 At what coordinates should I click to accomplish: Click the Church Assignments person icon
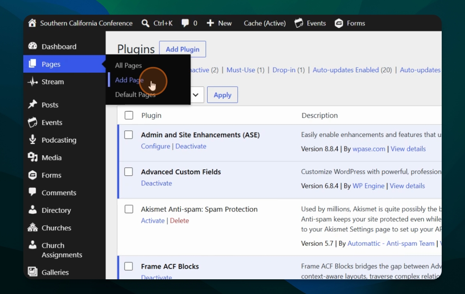pos(33,245)
